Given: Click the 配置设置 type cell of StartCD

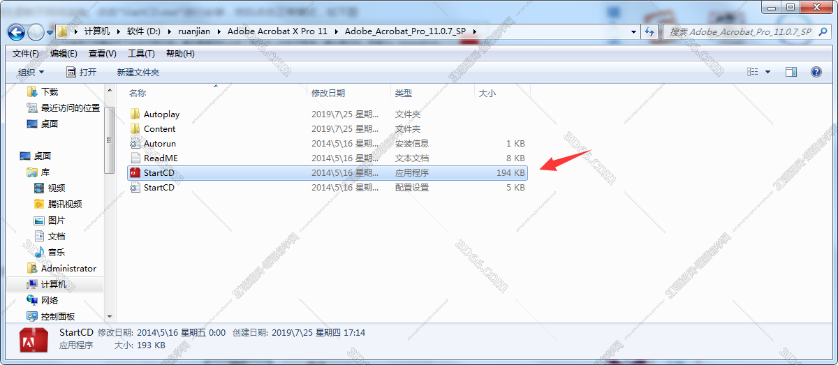Looking at the screenshot, I should [x=412, y=187].
